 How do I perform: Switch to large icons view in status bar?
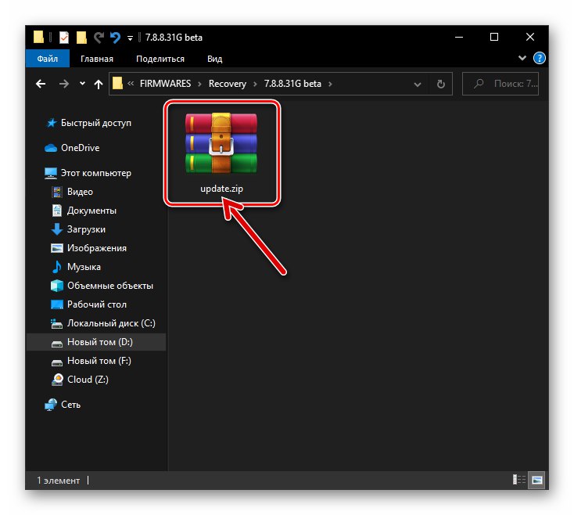coord(537,480)
